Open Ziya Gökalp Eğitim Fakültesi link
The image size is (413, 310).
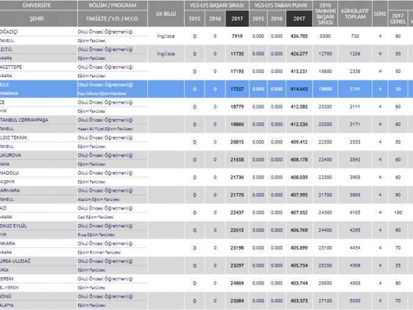pos(102,93)
